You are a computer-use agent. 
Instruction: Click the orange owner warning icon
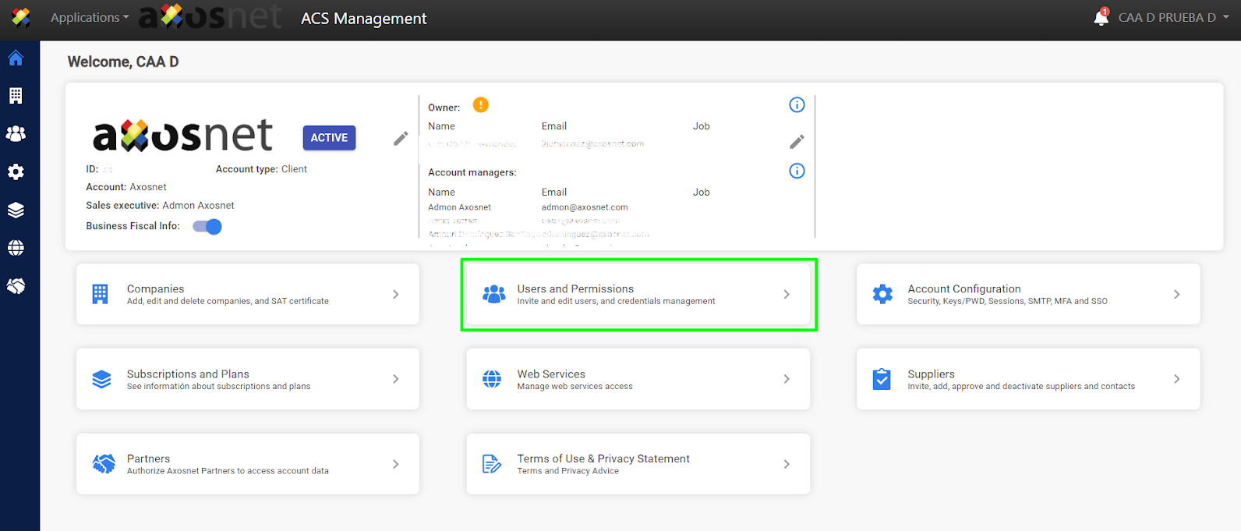tap(481, 105)
